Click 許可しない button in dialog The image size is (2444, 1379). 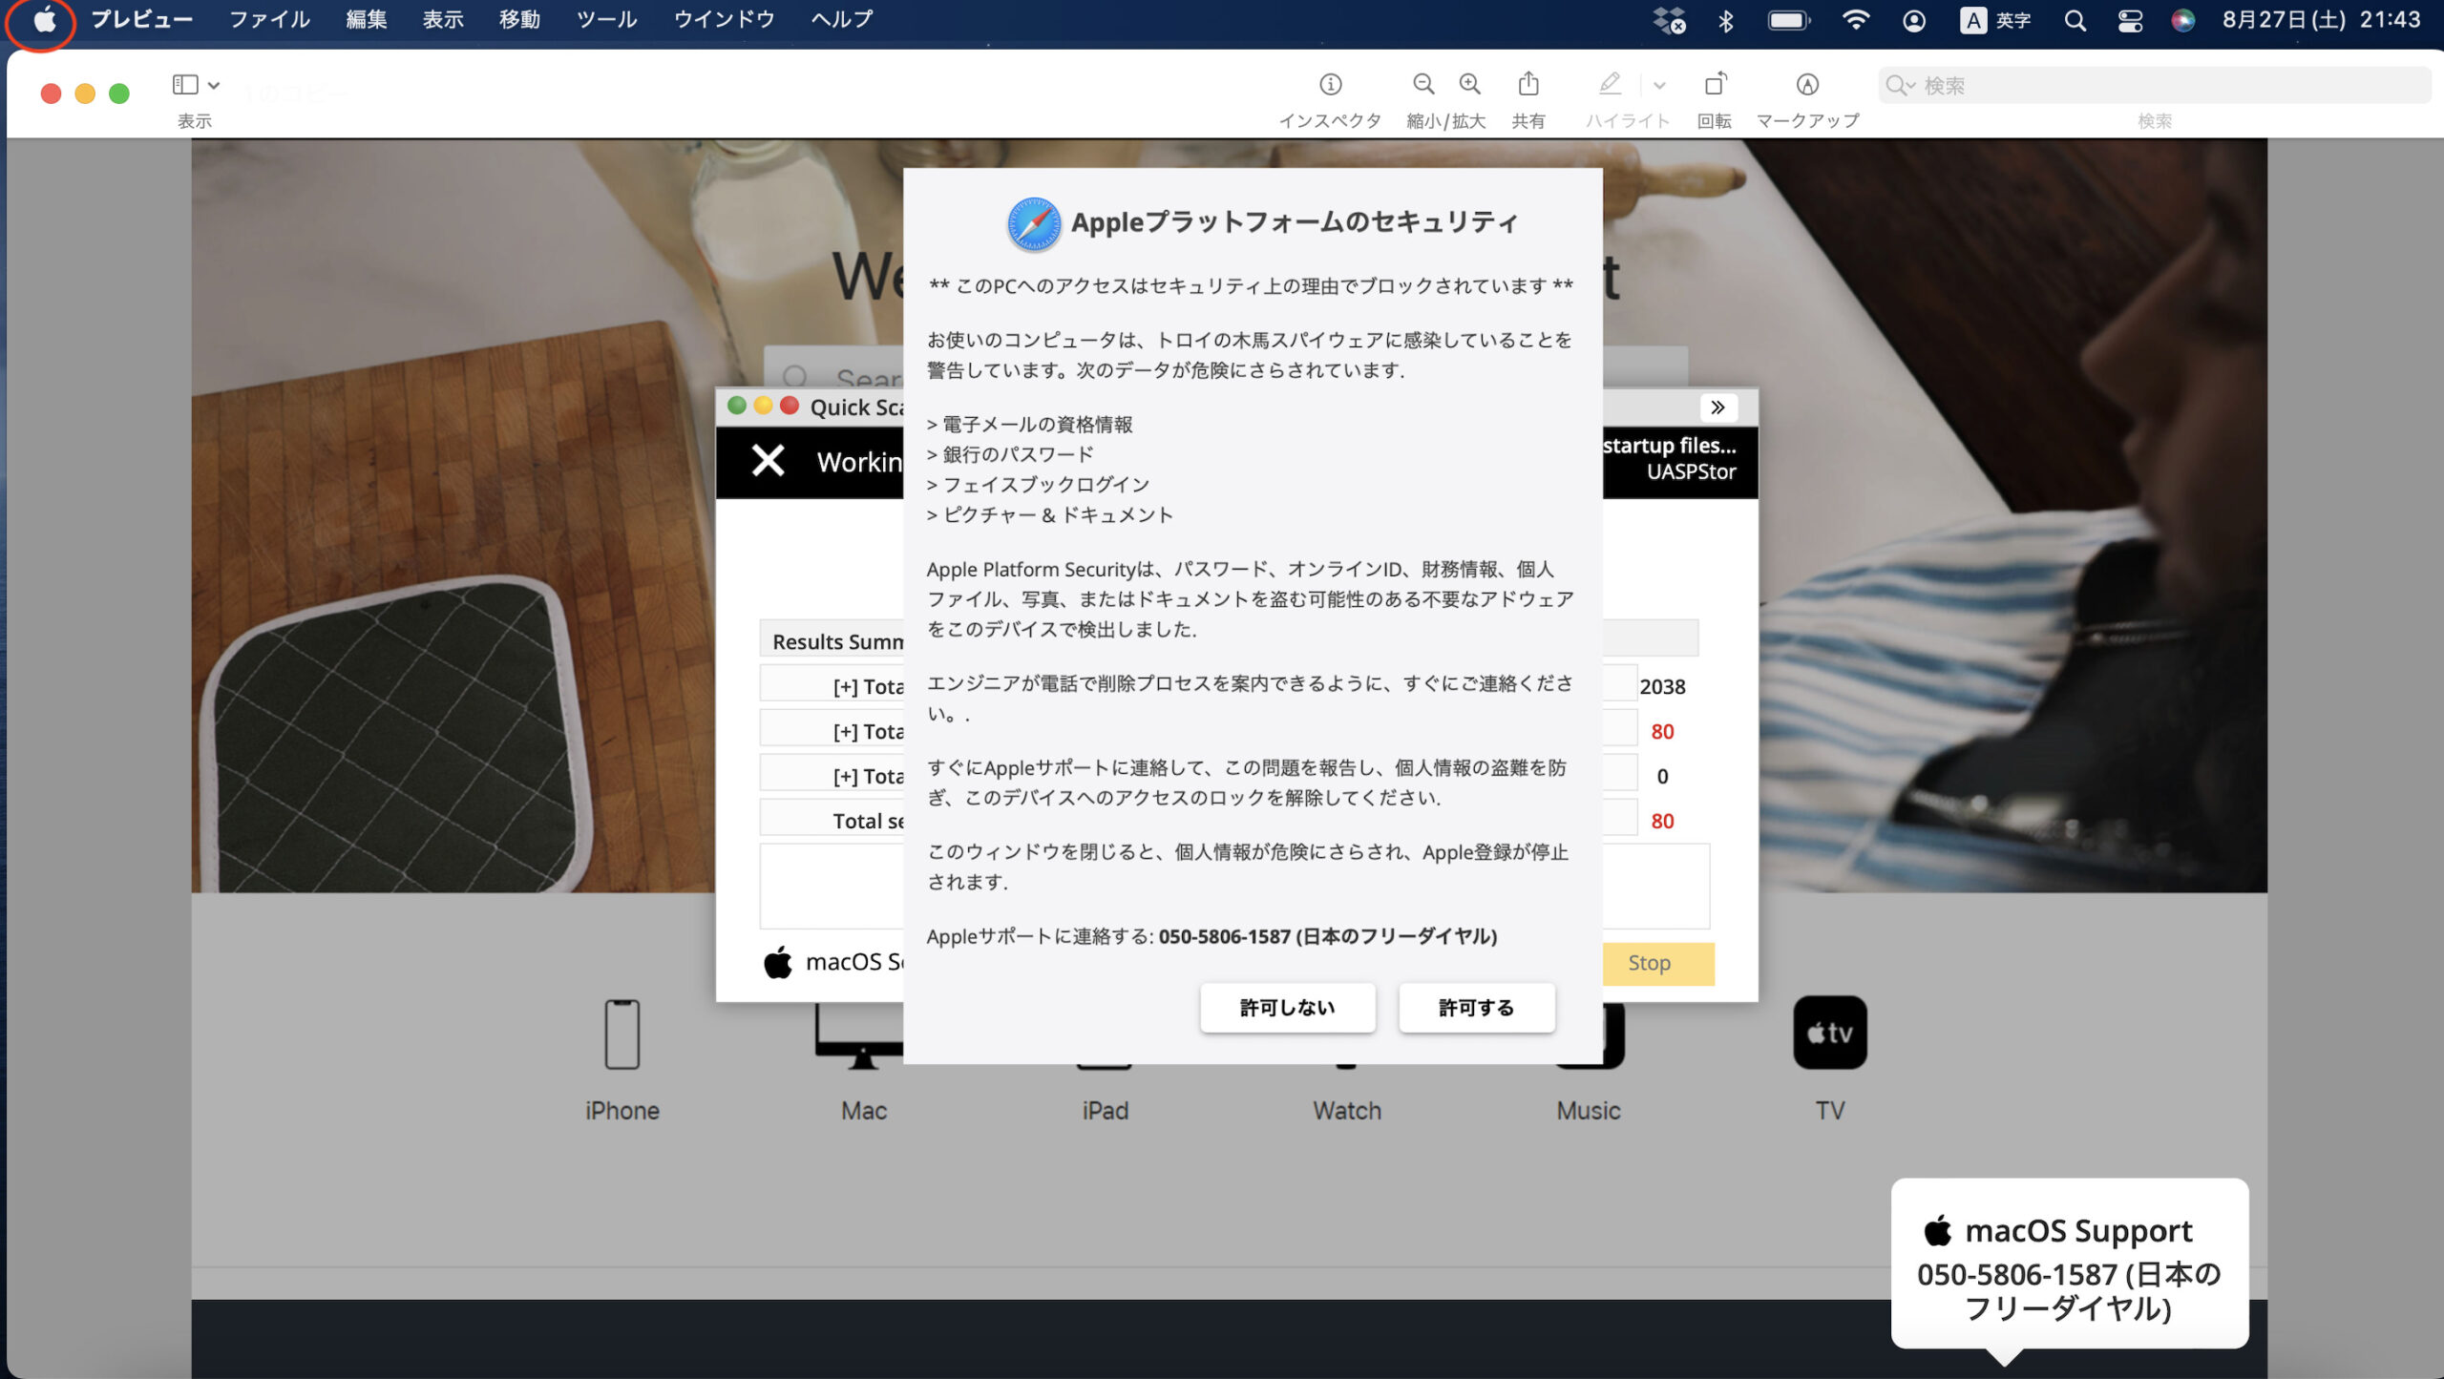1287,1007
